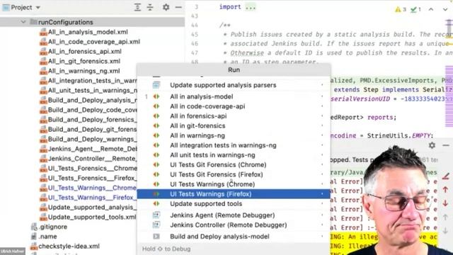Select the .name file

pyautogui.click(x=47, y=237)
